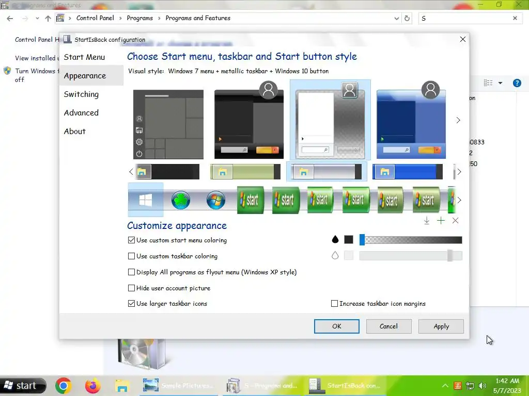The height and width of the screenshot is (396, 529).
Task: Click the refresh button in address bar
Action: 407,18
